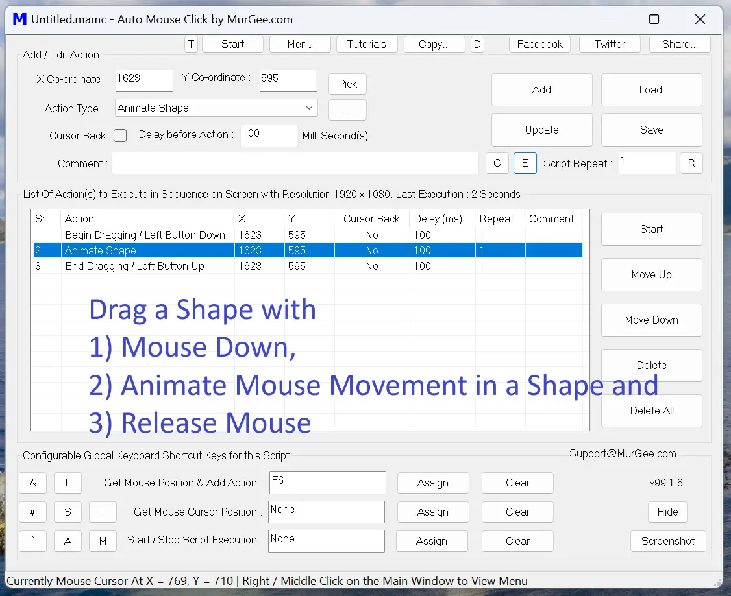731x596 pixels.
Task: Open the Tutorials page
Action: tap(367, 44)
